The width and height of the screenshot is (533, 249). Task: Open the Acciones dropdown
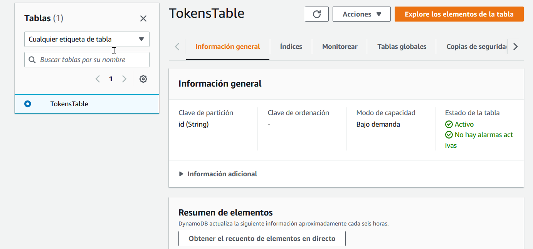pyautogui.click(x=361, y=14)
